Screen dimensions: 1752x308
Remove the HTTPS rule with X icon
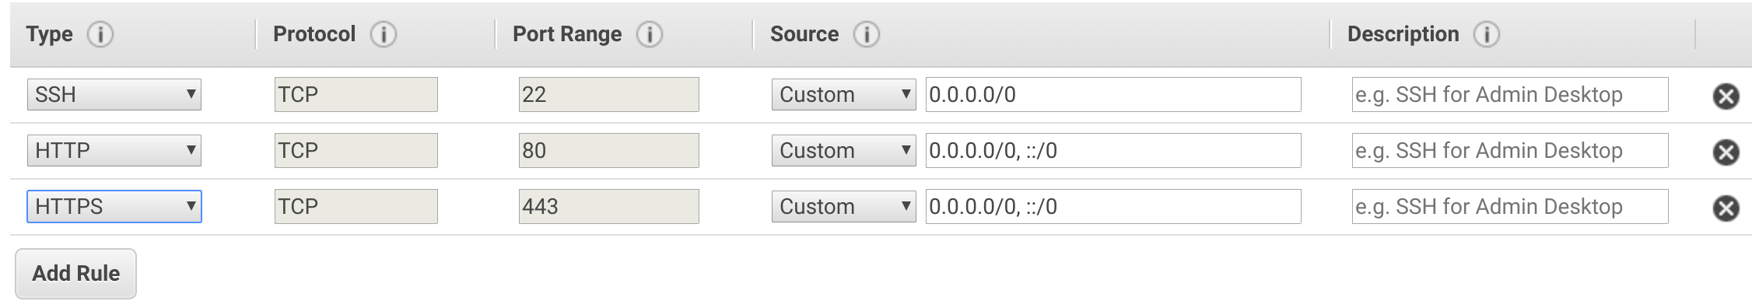[x=1726, y=208]
